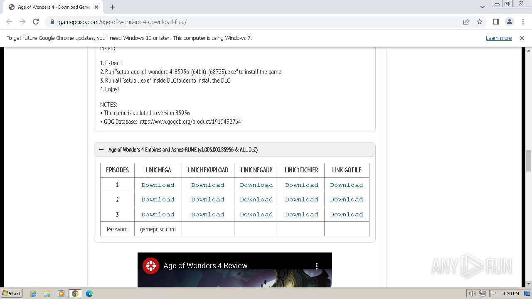Open the video's three-dot options menu
Viewport: 532px width, 299px height.
(317, 266)
